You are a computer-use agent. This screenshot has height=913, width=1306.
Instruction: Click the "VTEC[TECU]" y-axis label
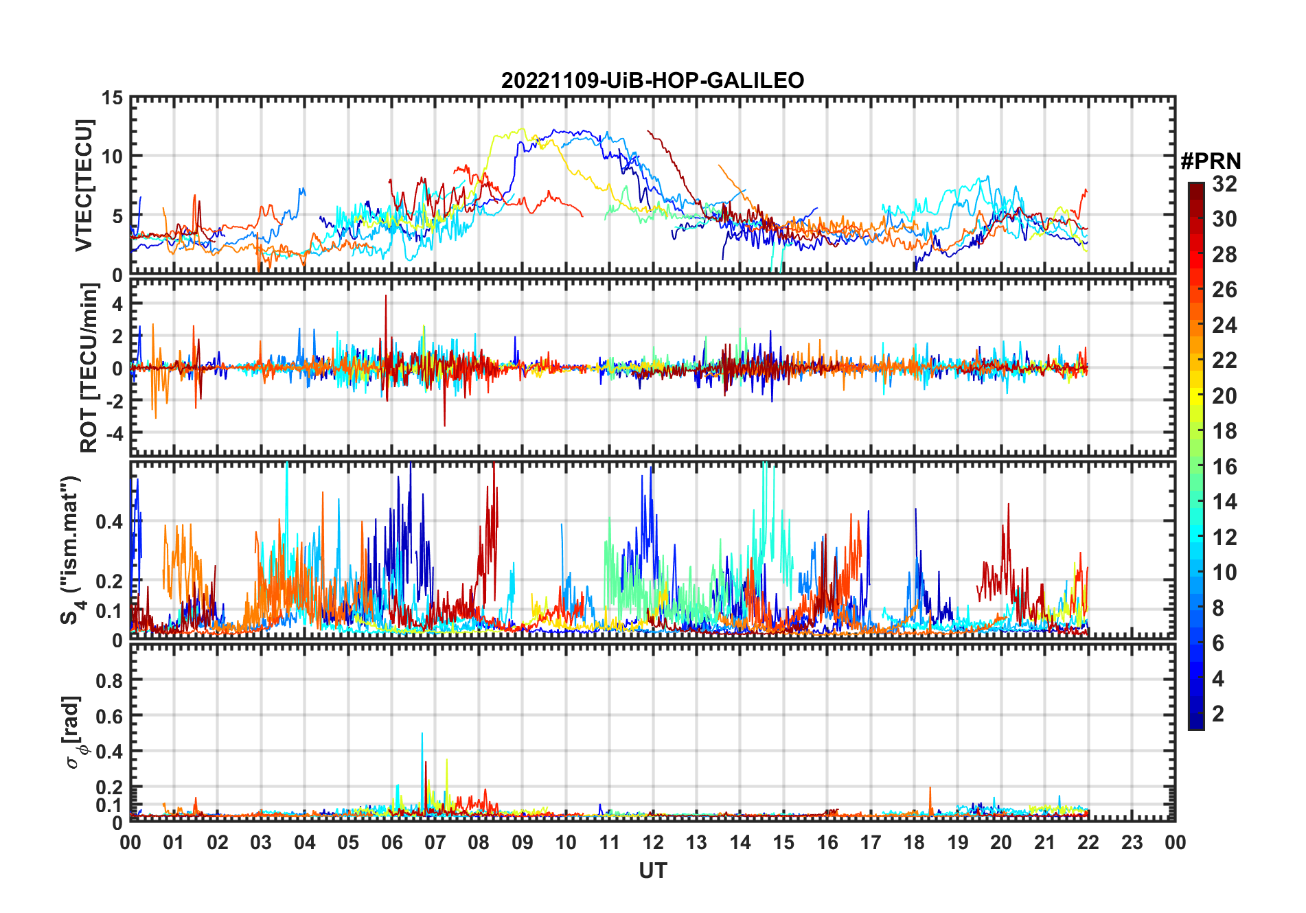(x=84, y=185)
